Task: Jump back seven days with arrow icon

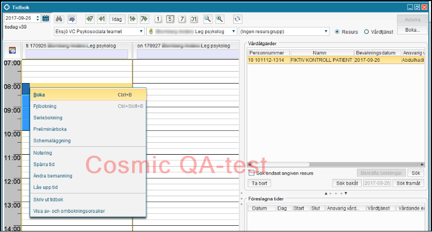Action: click(x=90, y=19)
